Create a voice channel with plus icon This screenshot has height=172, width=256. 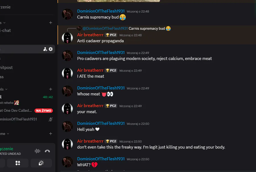[x=51, y=89]
